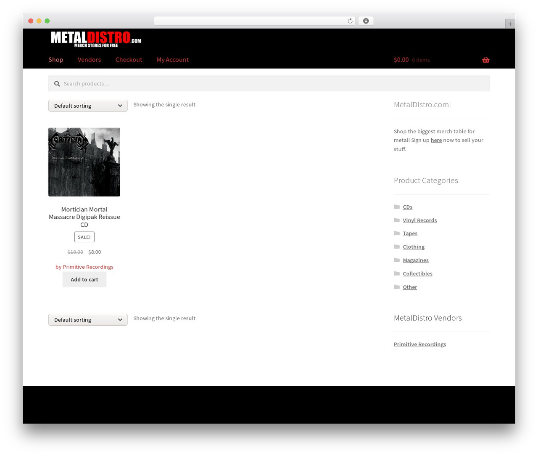
Task: Click the search magnifier icon
Action: 57,84
